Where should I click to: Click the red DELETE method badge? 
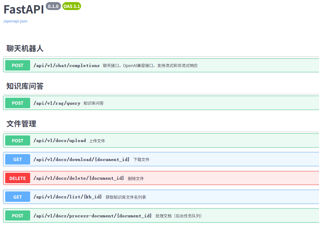[x=18, y=178]
